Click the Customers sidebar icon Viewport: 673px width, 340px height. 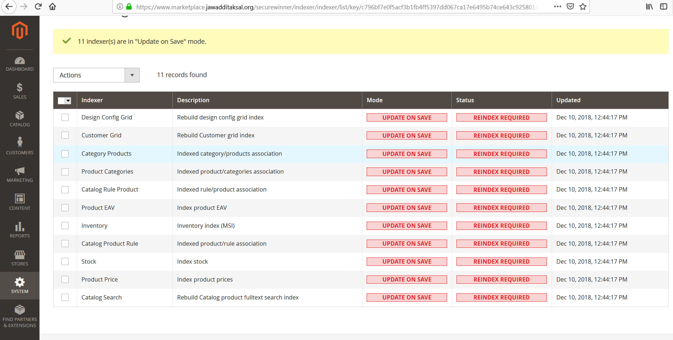[20, 145]
